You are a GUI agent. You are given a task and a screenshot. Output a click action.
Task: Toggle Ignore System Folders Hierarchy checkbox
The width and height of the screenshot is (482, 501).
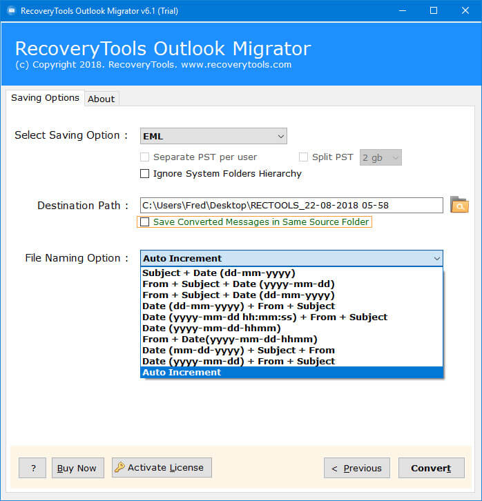coord(145,173)
